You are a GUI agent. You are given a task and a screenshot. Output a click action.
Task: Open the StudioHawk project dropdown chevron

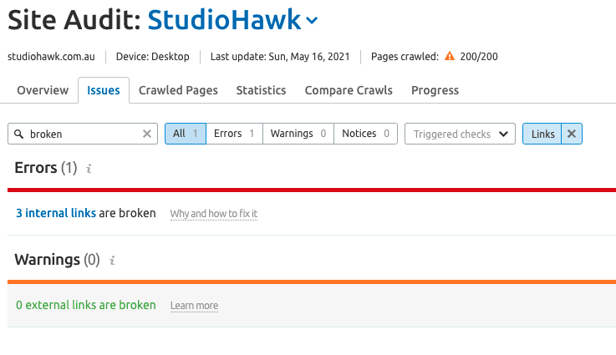312,20
